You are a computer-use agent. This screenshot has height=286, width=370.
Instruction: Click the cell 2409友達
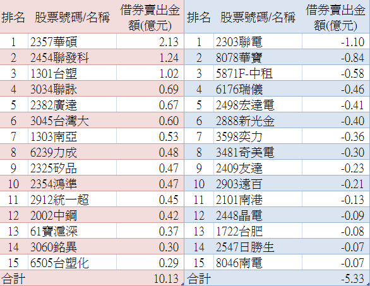258,168
